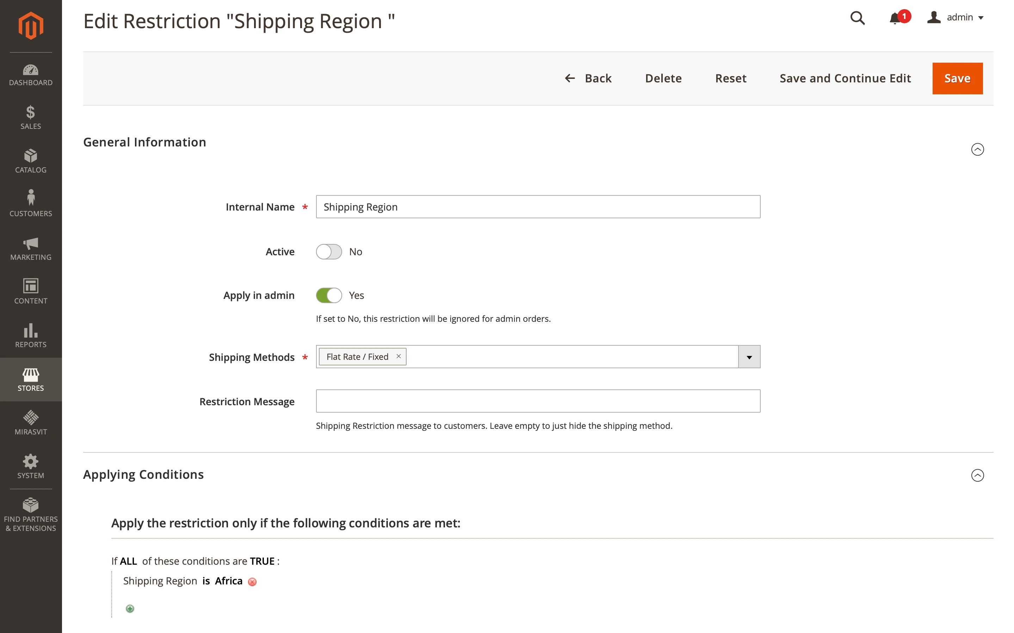This screenshot has height=633, width=1014.
Task: Collapse the General Information section
Action: [x=978, y=150]
